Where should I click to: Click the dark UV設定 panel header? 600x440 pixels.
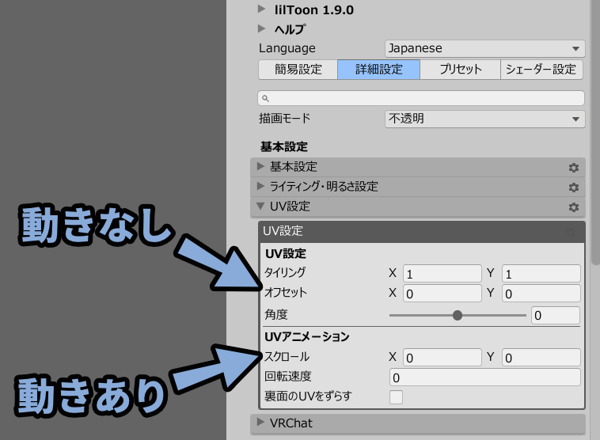coord(422,231)
